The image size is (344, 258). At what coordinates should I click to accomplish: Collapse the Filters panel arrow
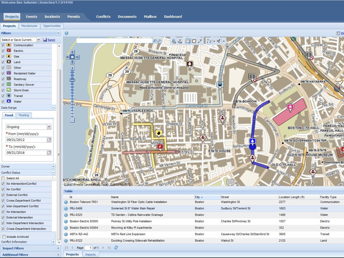tap(58, 33)
